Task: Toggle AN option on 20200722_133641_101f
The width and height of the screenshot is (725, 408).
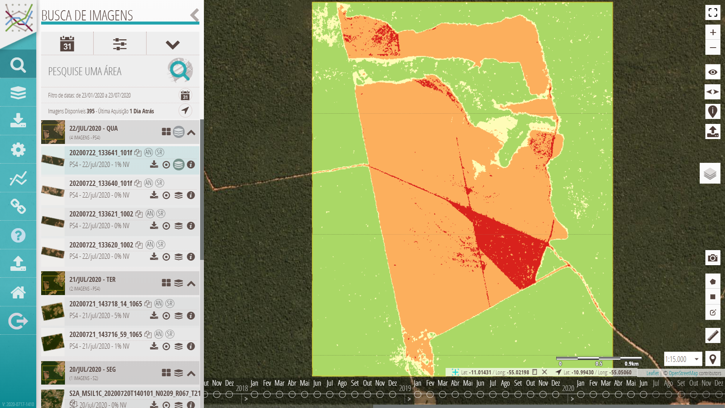Action: [148, 153]
